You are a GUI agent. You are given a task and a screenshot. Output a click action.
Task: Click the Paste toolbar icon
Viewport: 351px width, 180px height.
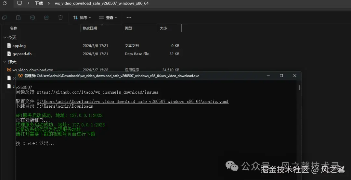pyautogui.click(x=18, y=18)
